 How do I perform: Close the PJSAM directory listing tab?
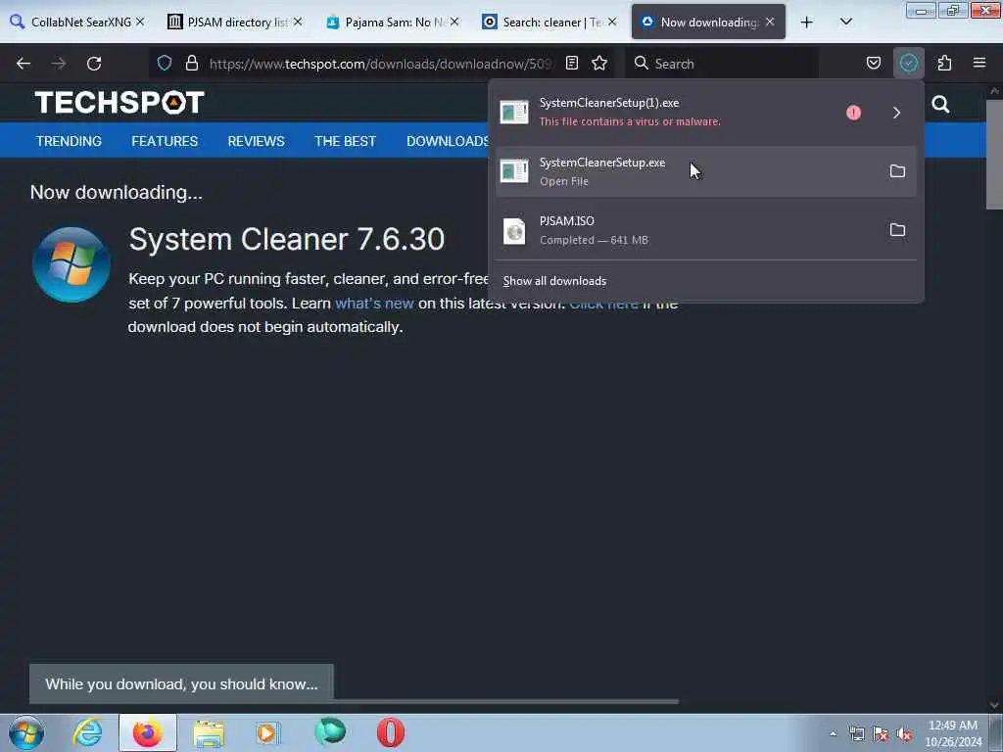click(x=298, y=22)
